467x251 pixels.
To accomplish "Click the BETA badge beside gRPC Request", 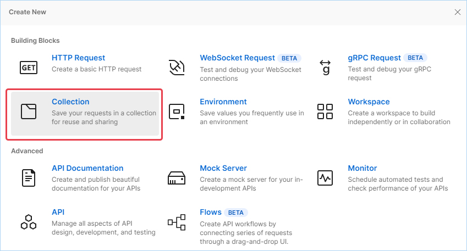I will pyautogui.click(x=415, y=58).
